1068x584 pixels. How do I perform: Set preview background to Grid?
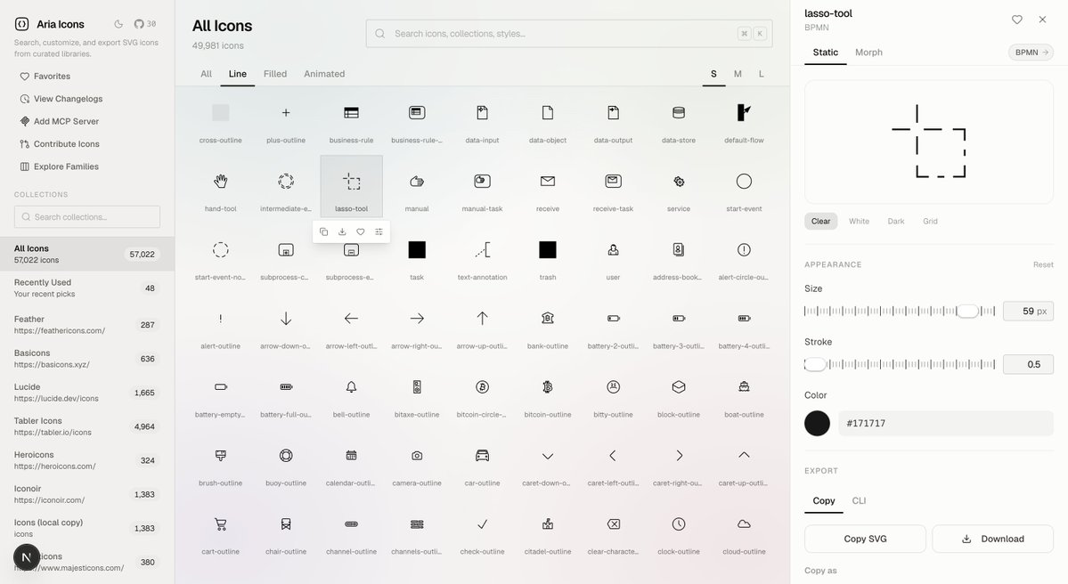coord(930,221)
